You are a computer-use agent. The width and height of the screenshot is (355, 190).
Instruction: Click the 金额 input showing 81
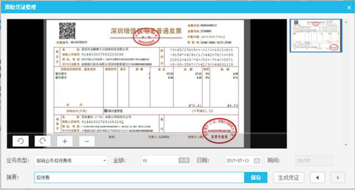pos(166,161)
